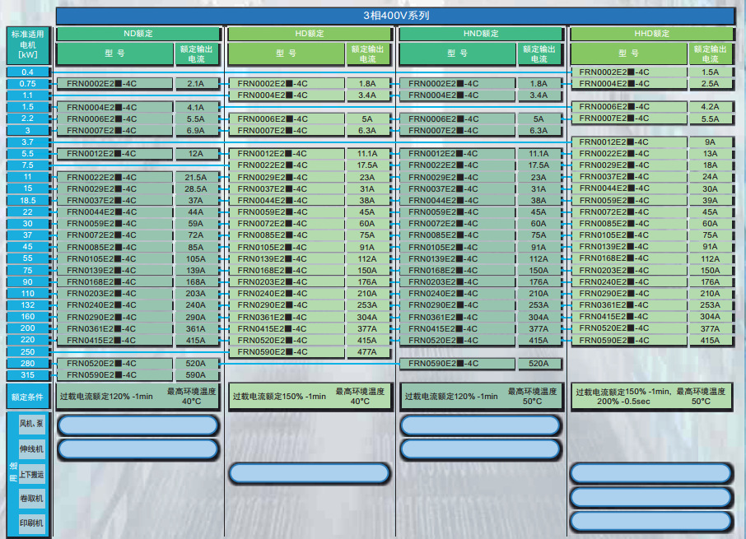
Task: Select the 伸线机 application label
Action: (x=32, y=449)
